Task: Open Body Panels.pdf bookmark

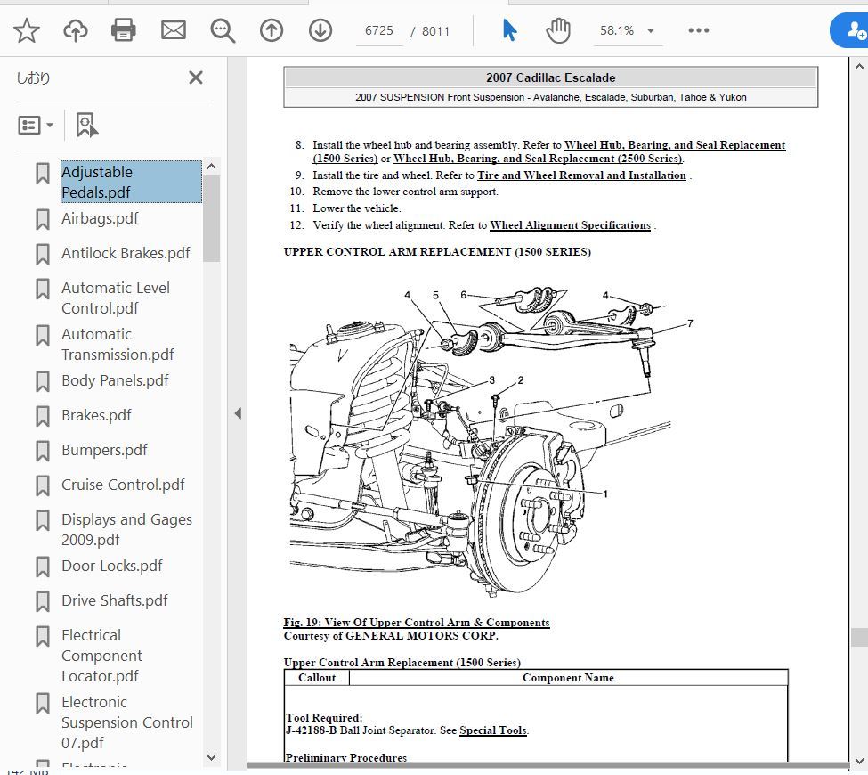Action: [x=115, y=380]
